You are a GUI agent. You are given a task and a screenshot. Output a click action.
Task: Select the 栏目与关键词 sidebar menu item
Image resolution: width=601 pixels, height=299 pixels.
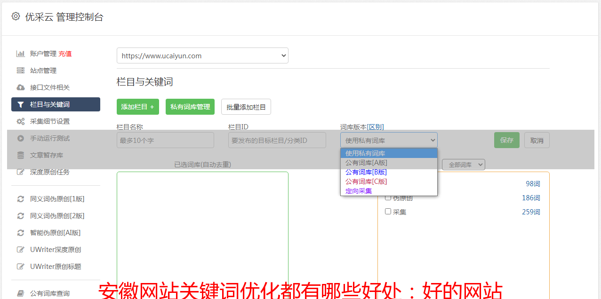click(x=56, y=104)
